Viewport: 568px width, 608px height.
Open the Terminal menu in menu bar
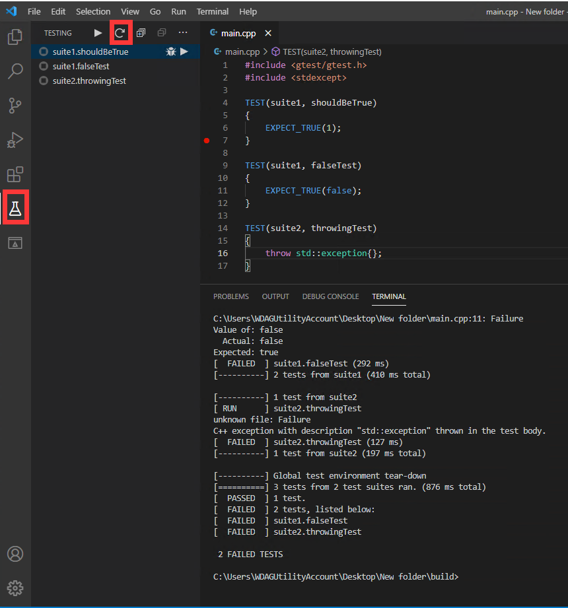(212, 12)
